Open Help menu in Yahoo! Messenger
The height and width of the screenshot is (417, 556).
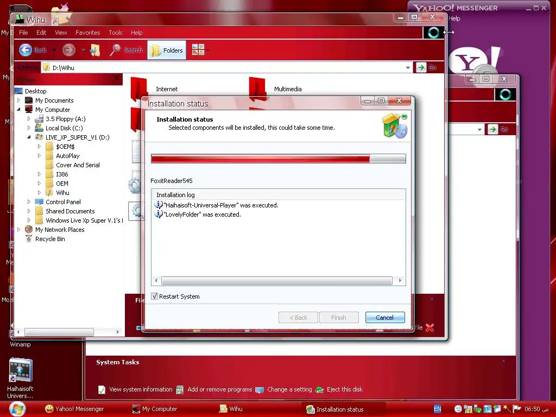pyautogui.click(x=454, y=18)
